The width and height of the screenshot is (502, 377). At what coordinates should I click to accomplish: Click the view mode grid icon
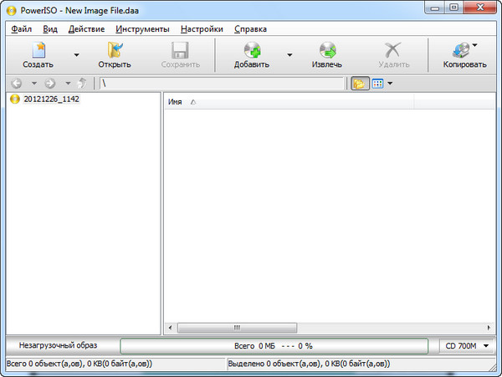pyautogui.click(x=377, y=84)
